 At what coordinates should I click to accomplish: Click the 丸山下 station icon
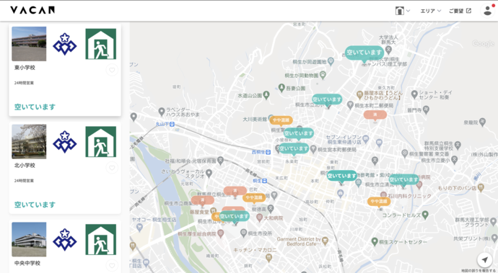coord(172,124)
